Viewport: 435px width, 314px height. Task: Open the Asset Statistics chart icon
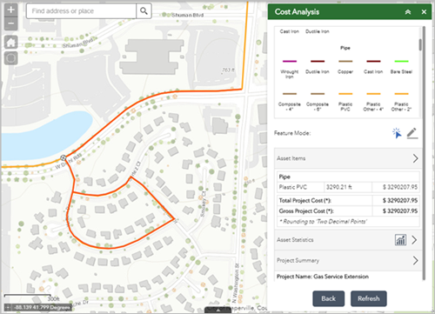(400, 240)
